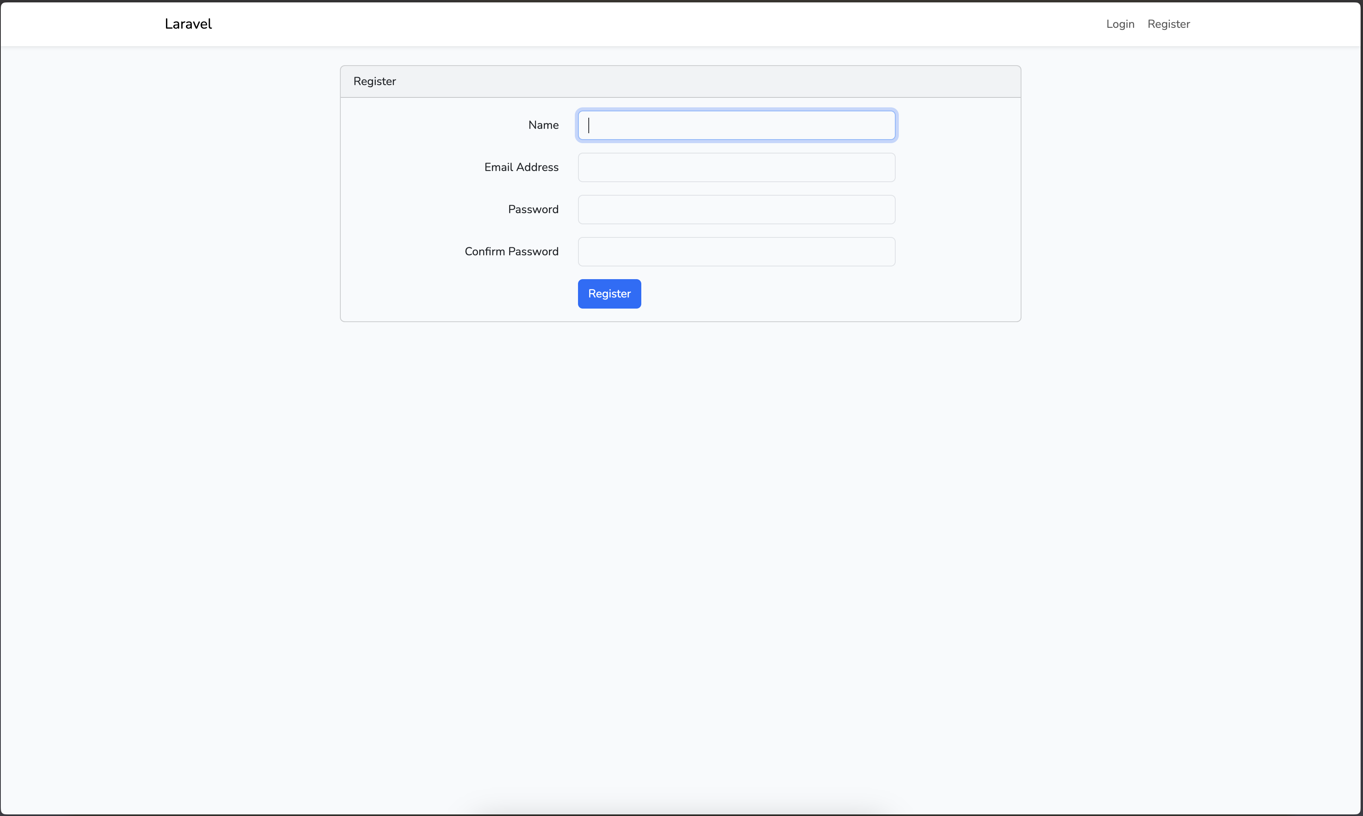This screenshot has width=1363, height=816.
Task: Click the Password label text
Action: click(533, 210)
